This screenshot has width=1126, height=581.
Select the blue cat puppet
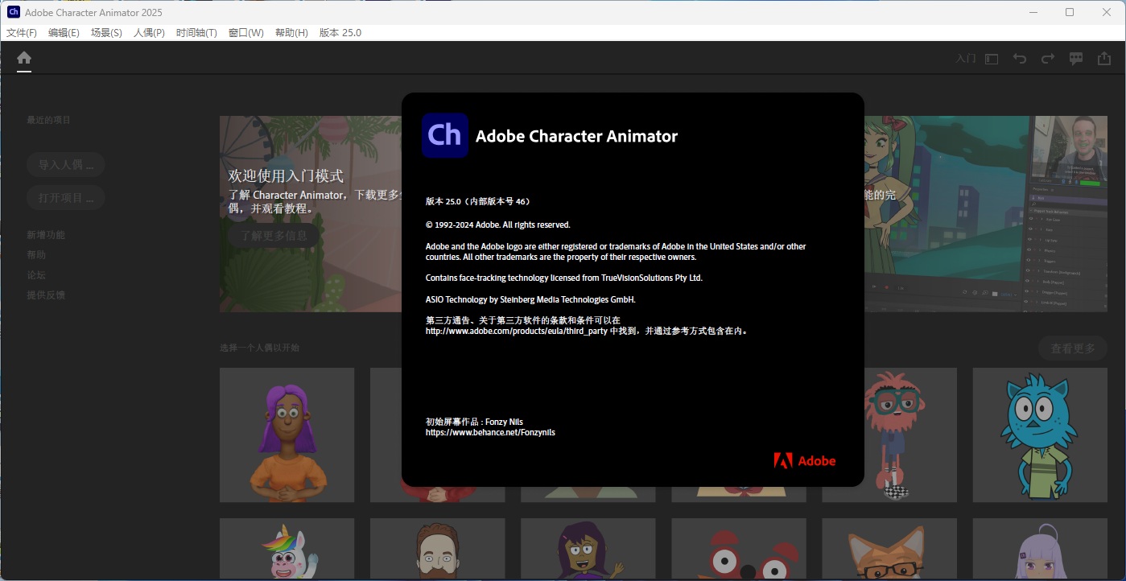click(x=1040, y=435)
